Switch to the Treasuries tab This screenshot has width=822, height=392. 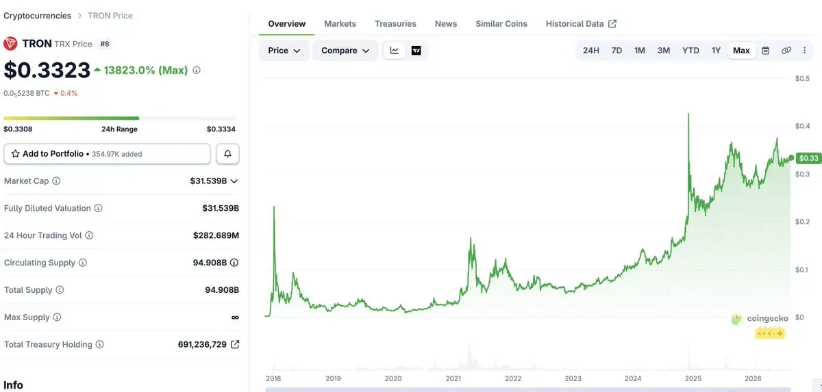coord(395,24)
